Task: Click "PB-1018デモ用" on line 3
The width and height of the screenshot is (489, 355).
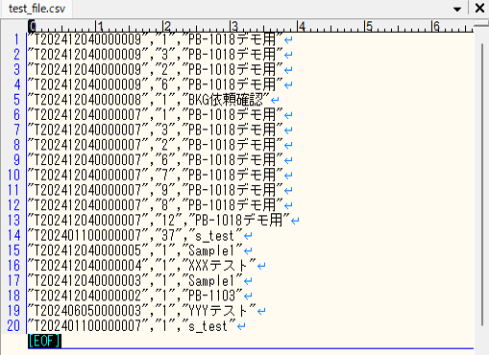Action: point(232,70)
